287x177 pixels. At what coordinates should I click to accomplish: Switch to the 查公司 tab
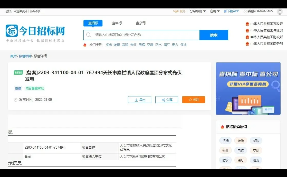140,23
